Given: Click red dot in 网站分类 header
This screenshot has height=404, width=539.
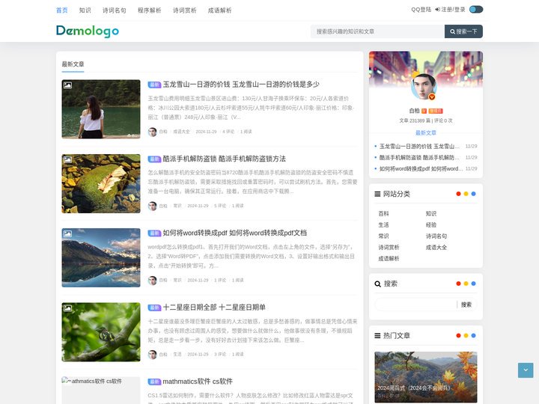Looking at the screenshot, I should pyautogui.click(x=458, y=194).
